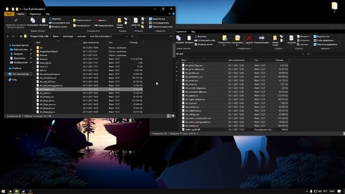This screenshot has height=194, width=345.
Task: Open Копировать в dropdown in Euro Truck Simulator 2 window
Action: [82, 25]
